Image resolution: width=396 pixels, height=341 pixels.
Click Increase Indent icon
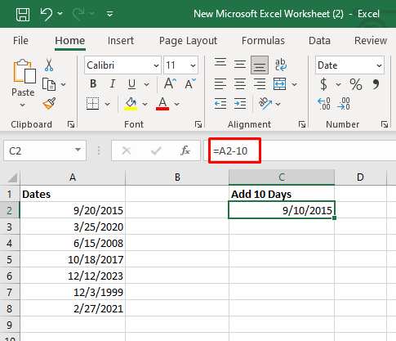click(240, 104)
